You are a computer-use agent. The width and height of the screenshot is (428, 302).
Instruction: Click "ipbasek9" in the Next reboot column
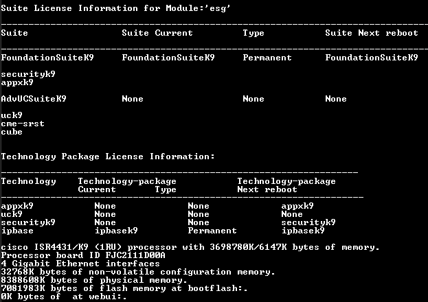(x=303, y=231)
